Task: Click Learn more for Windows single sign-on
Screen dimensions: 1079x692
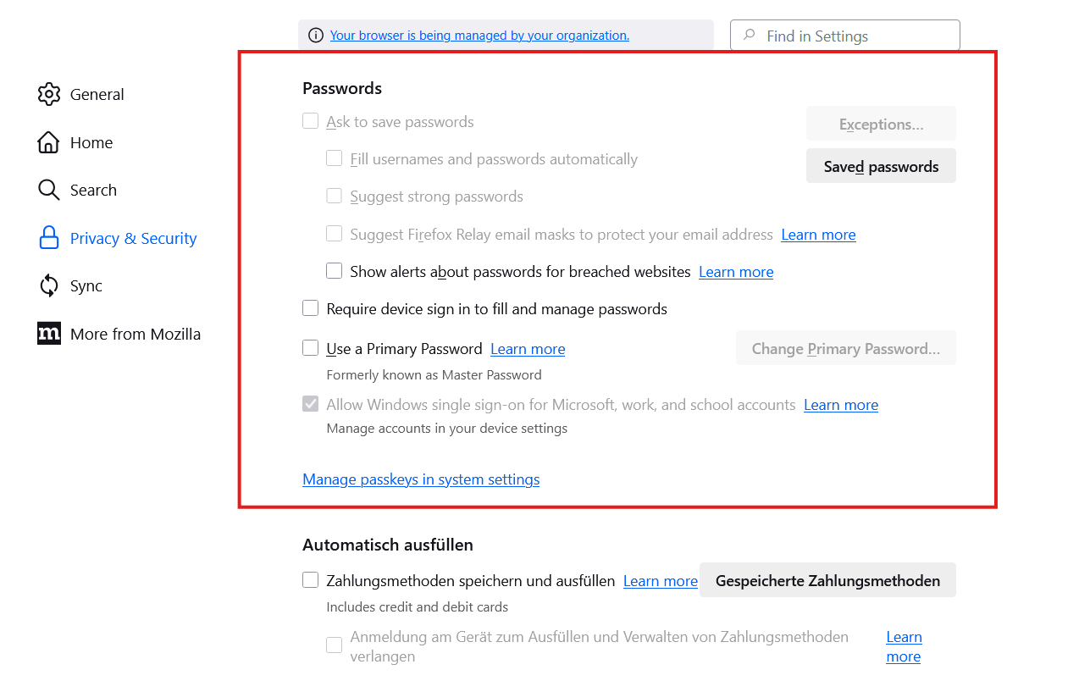Action: [x=841, y=405]
